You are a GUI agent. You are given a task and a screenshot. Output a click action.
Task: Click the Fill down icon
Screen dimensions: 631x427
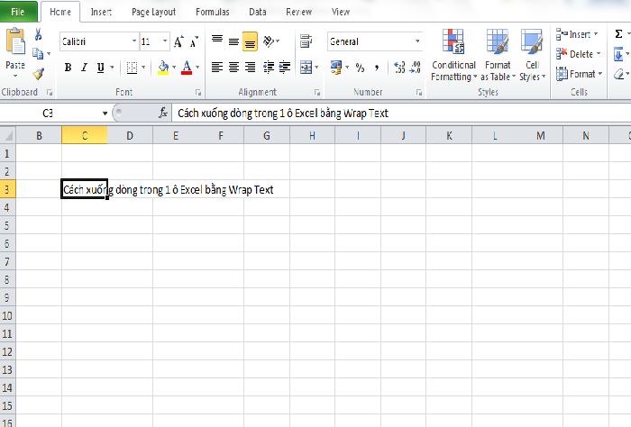click(618, 54)
